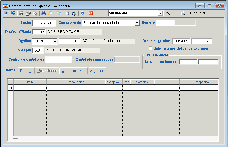The height and width of the screenshot is (147, 228).
Task: Click the red exit icon in toolbar
Action: click(x=91, y=13)
